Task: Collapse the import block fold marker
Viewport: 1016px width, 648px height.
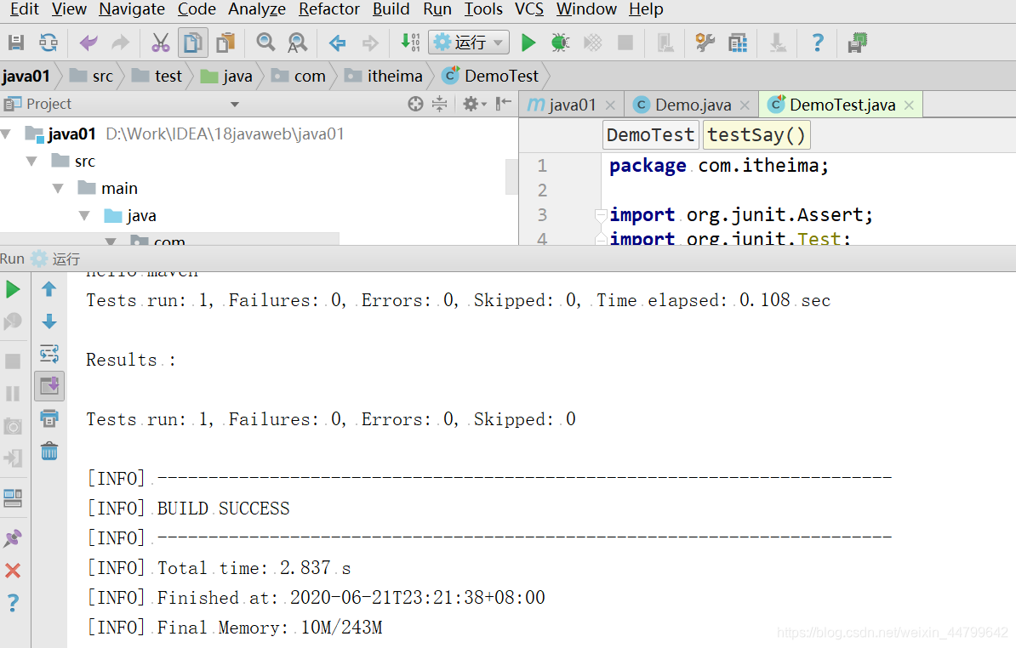Action: (601, 215)
